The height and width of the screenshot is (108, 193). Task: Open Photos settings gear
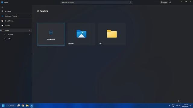tap(170, 2)
